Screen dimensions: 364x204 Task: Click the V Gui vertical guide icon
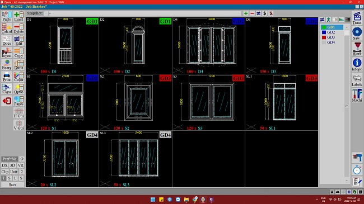(19, 125)
